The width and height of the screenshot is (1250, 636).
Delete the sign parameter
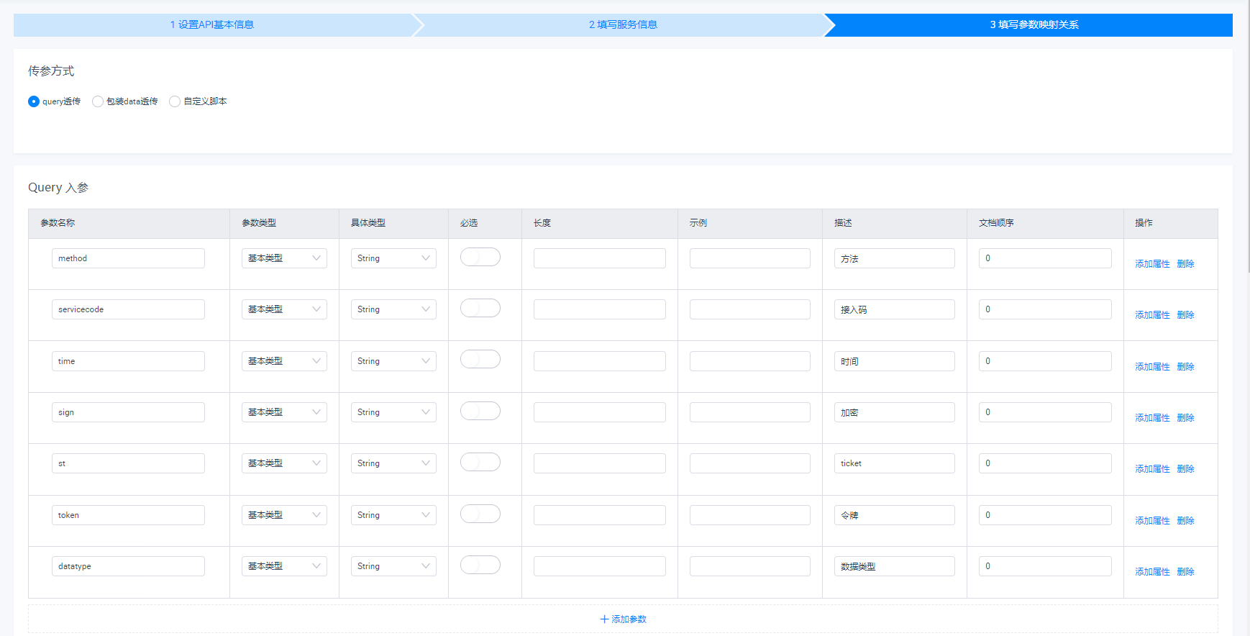tap(1185, 418)
